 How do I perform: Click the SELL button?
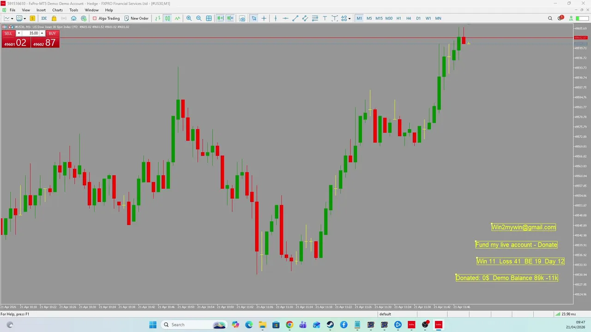click(8, 33)
